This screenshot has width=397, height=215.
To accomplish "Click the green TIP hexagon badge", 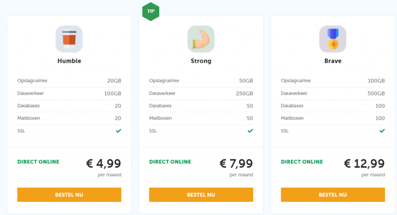I will point(151,11).
